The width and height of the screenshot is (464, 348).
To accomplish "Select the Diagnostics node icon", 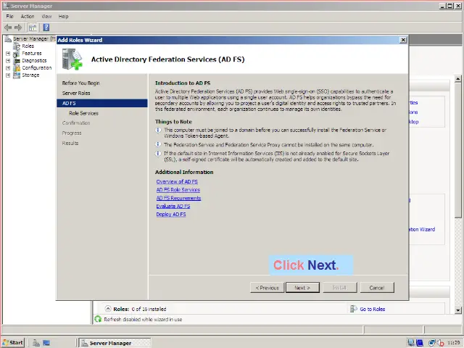I will [x=17, y=61].
